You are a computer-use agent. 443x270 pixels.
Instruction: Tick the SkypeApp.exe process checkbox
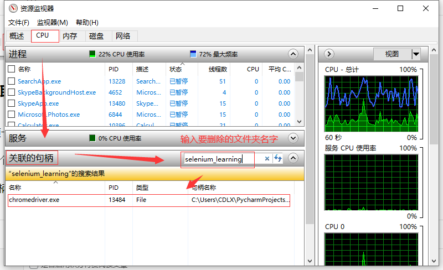click(11, 103)
